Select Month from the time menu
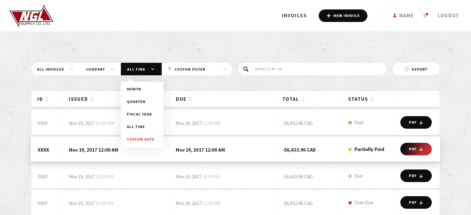The image size is (471, 215). (134, 89)
